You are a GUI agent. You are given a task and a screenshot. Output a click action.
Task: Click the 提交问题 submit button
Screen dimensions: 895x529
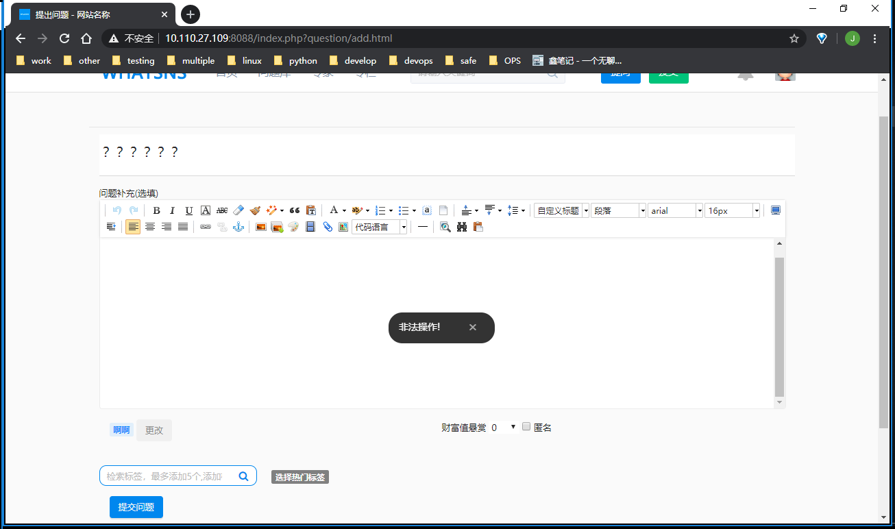click(x=136, y=507)
